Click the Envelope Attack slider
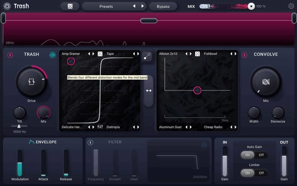Image resolution: width=297 pixels, height=186 pixels. pyautogui.click(x=43, y=163)
